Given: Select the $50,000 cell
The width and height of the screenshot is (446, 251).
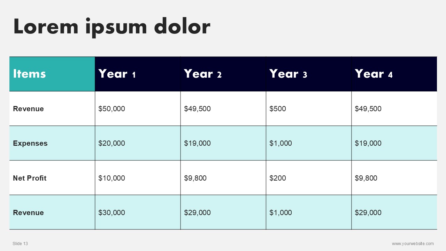Looking at the screenshot, I should 138,108.
